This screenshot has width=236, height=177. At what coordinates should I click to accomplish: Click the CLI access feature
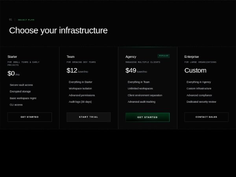click(16, 105)
